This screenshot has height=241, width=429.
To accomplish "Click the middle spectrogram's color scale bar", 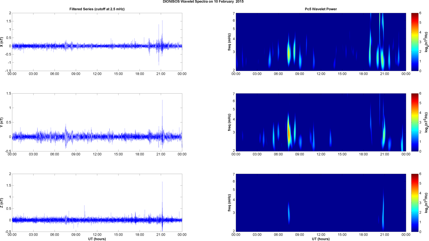I will [415, 122].
